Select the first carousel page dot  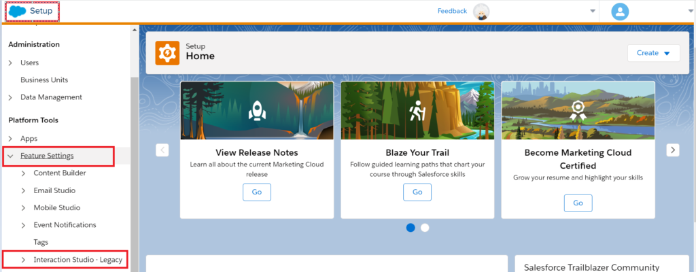pos(411,228)
